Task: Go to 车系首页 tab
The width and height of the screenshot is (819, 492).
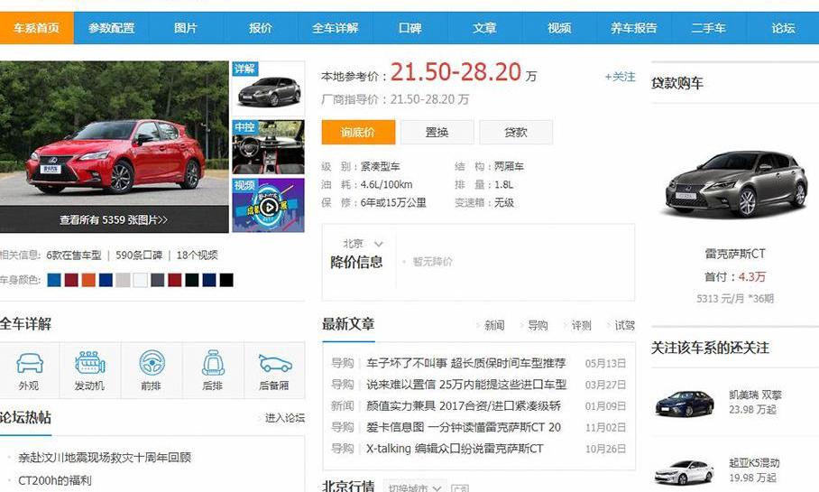Action: pos(37,28)
